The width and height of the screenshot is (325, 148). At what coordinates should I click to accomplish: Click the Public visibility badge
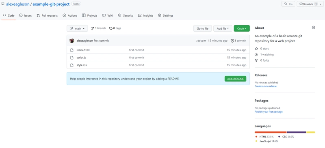76,4
